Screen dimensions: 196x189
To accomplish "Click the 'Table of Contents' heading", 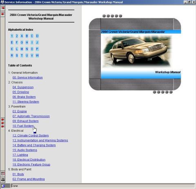I will pos(20,65).
